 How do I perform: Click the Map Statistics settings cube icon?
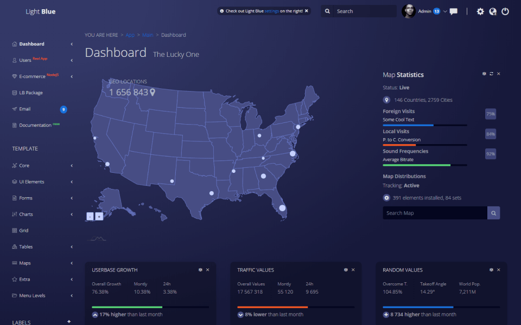[x=484, y=74]
